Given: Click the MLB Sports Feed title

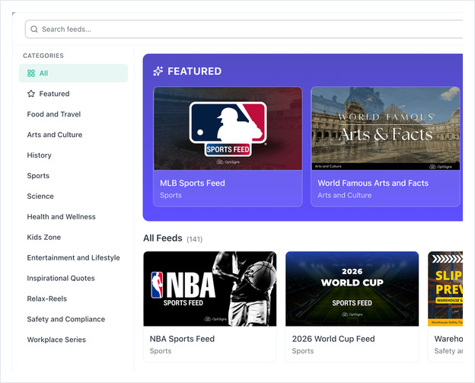Looking at the screenshot, I should (x=193, y=183).
